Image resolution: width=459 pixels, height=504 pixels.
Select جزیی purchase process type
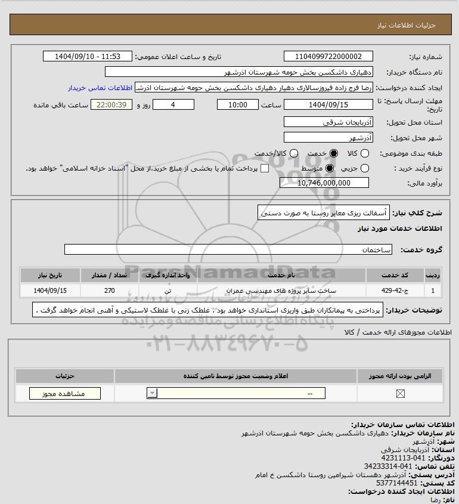(x=365, y=168)
